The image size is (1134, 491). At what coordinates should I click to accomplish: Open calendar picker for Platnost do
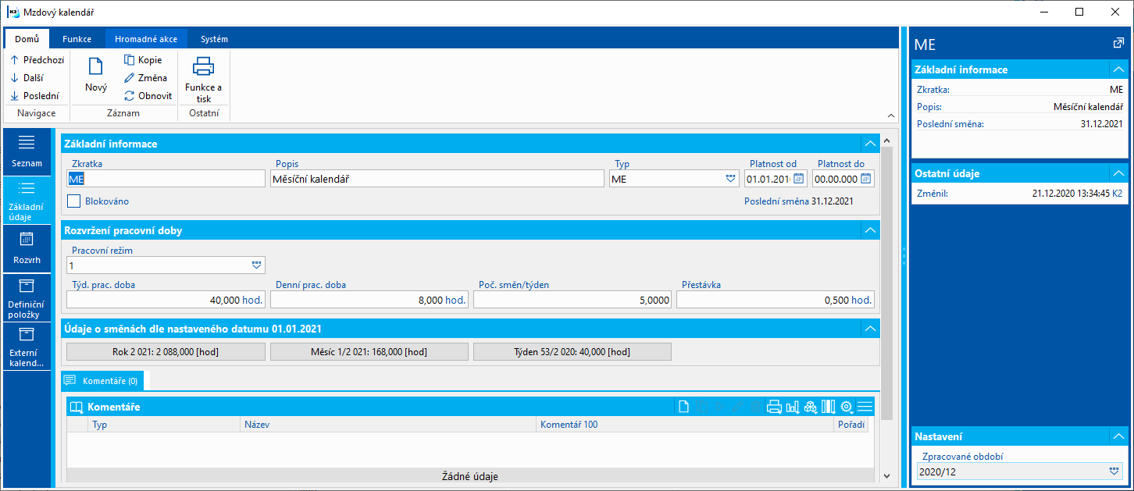865,179
